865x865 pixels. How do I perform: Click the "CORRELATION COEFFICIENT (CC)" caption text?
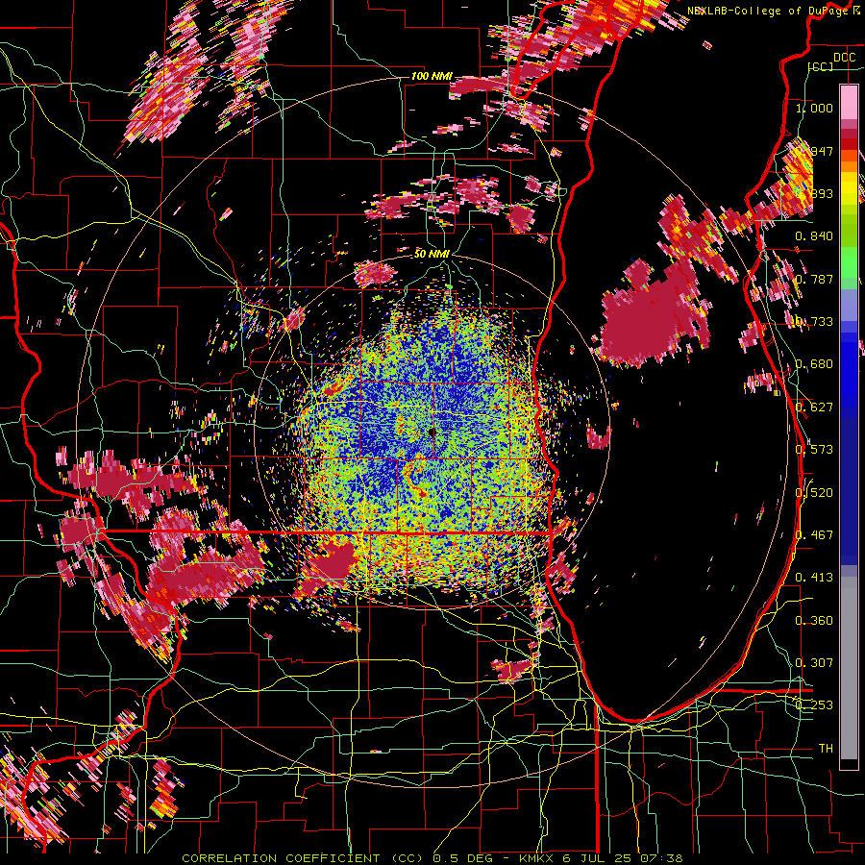click(x=303, y=858)
